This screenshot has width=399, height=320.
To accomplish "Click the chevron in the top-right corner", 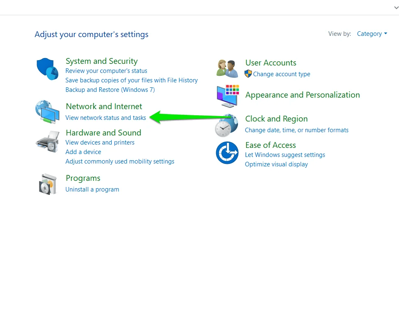I will coord(395,7).
